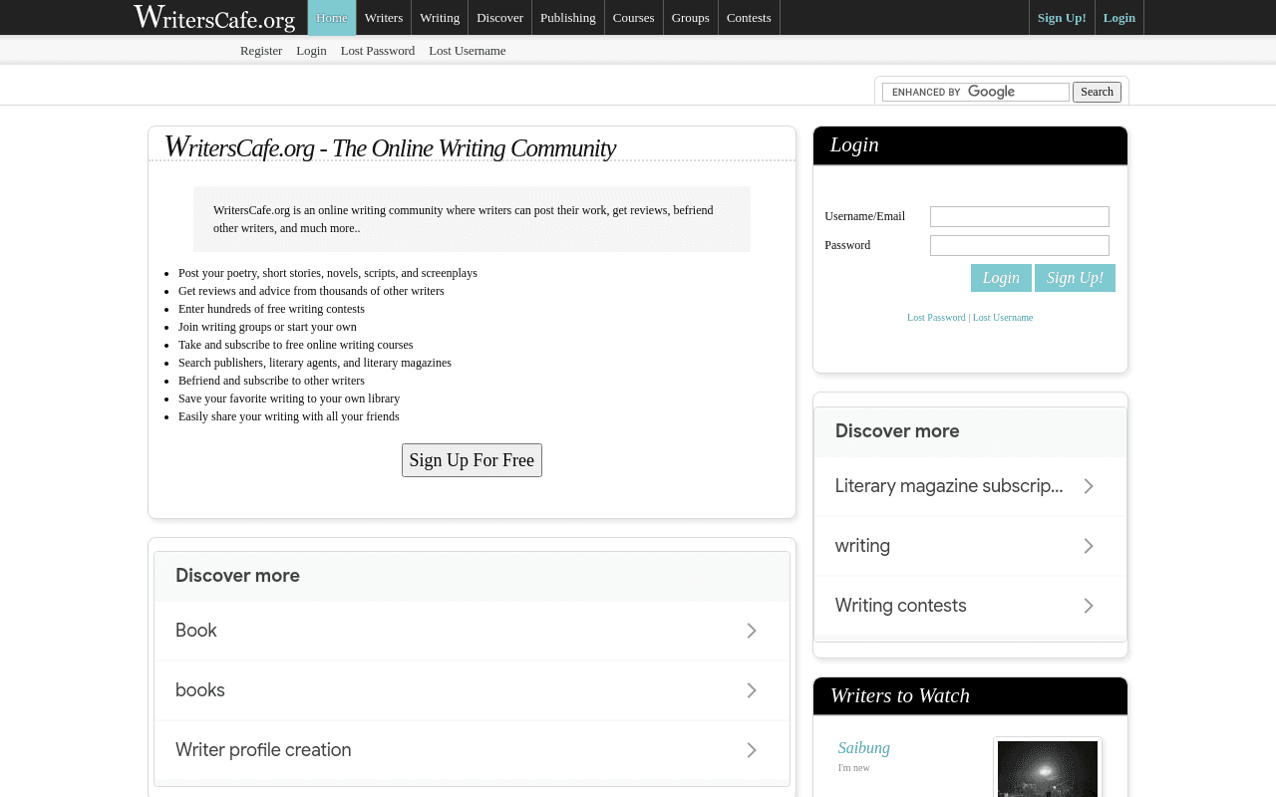Open chevron arrow beside Literary magazine subscriptions
This screenshot has width=1276, height=797.
[x=1089, y=486]
